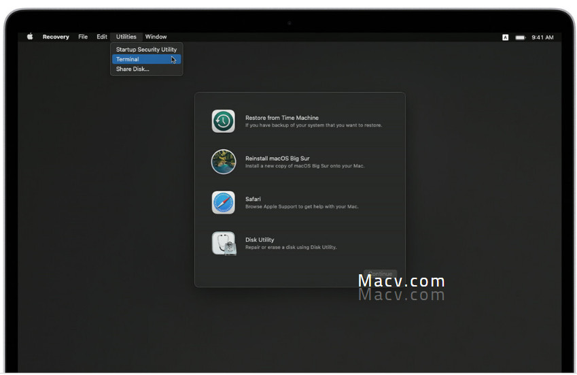Viewport: 577px width, 375px height.
Task: Close the open Utilities menu
Action: pyautogui.click(x=126, y=37)
